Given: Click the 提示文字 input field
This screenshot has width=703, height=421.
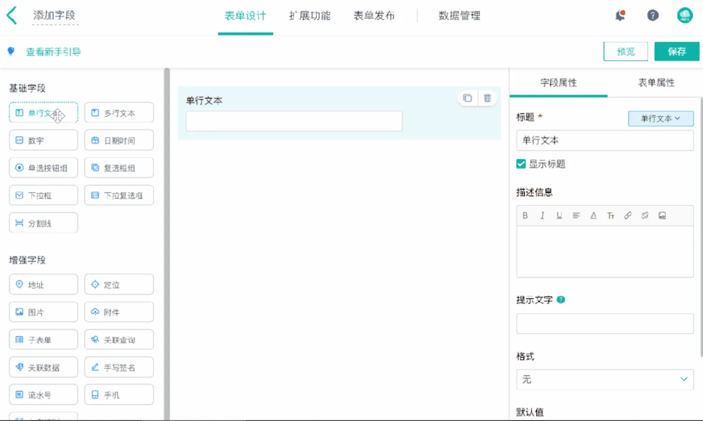Looking at the screenshot, I should pos(605,324).
